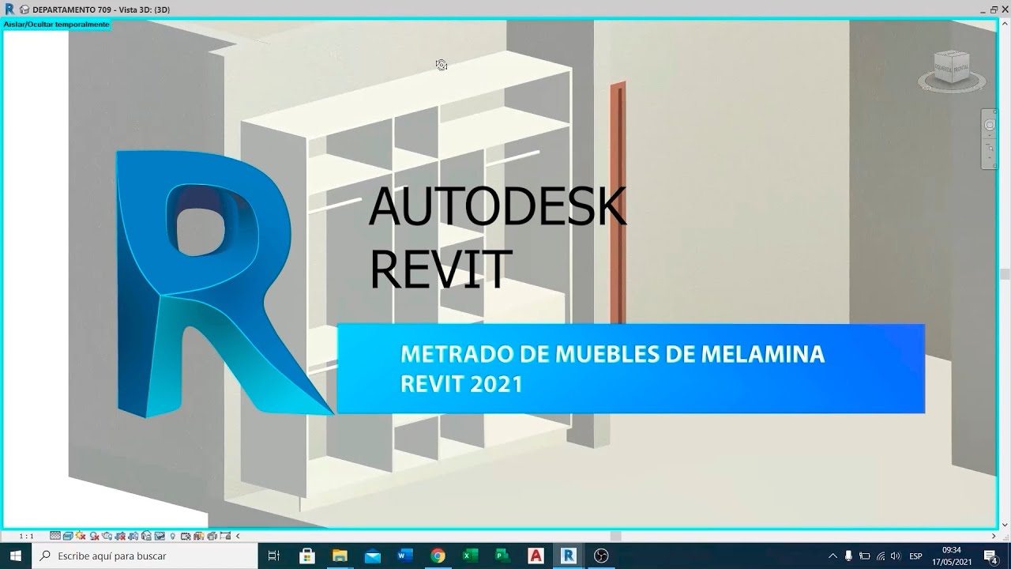1011x569 pixels.
Task: Open Task View on the taskbar
Action: (274, 556)
